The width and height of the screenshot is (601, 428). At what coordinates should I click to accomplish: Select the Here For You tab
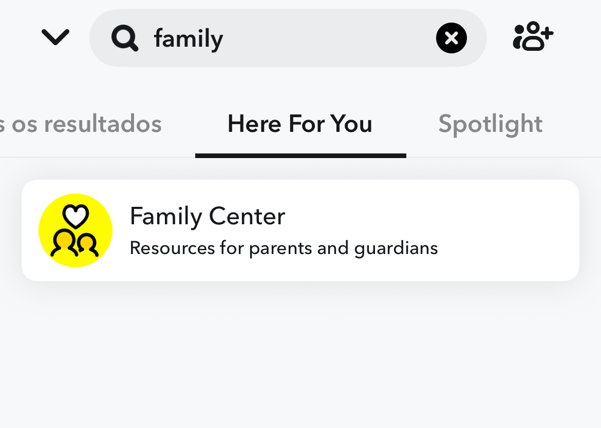[x=300, y=123]
